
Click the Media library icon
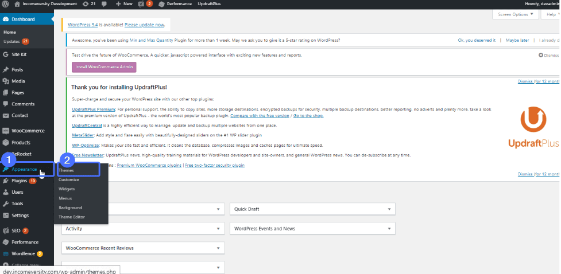(x=5, y=81)
